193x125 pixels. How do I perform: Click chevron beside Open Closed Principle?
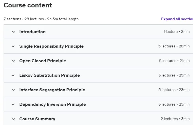pyautogui.click(x=13, y=61)
